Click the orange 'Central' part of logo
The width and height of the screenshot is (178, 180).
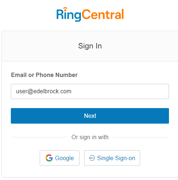[x=103, y=14]
